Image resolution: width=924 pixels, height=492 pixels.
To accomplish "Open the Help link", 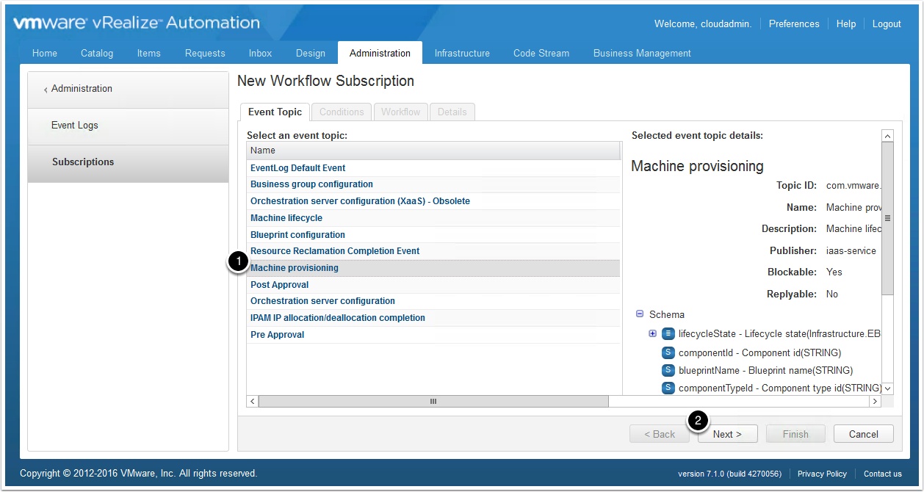I will [846, 23].
